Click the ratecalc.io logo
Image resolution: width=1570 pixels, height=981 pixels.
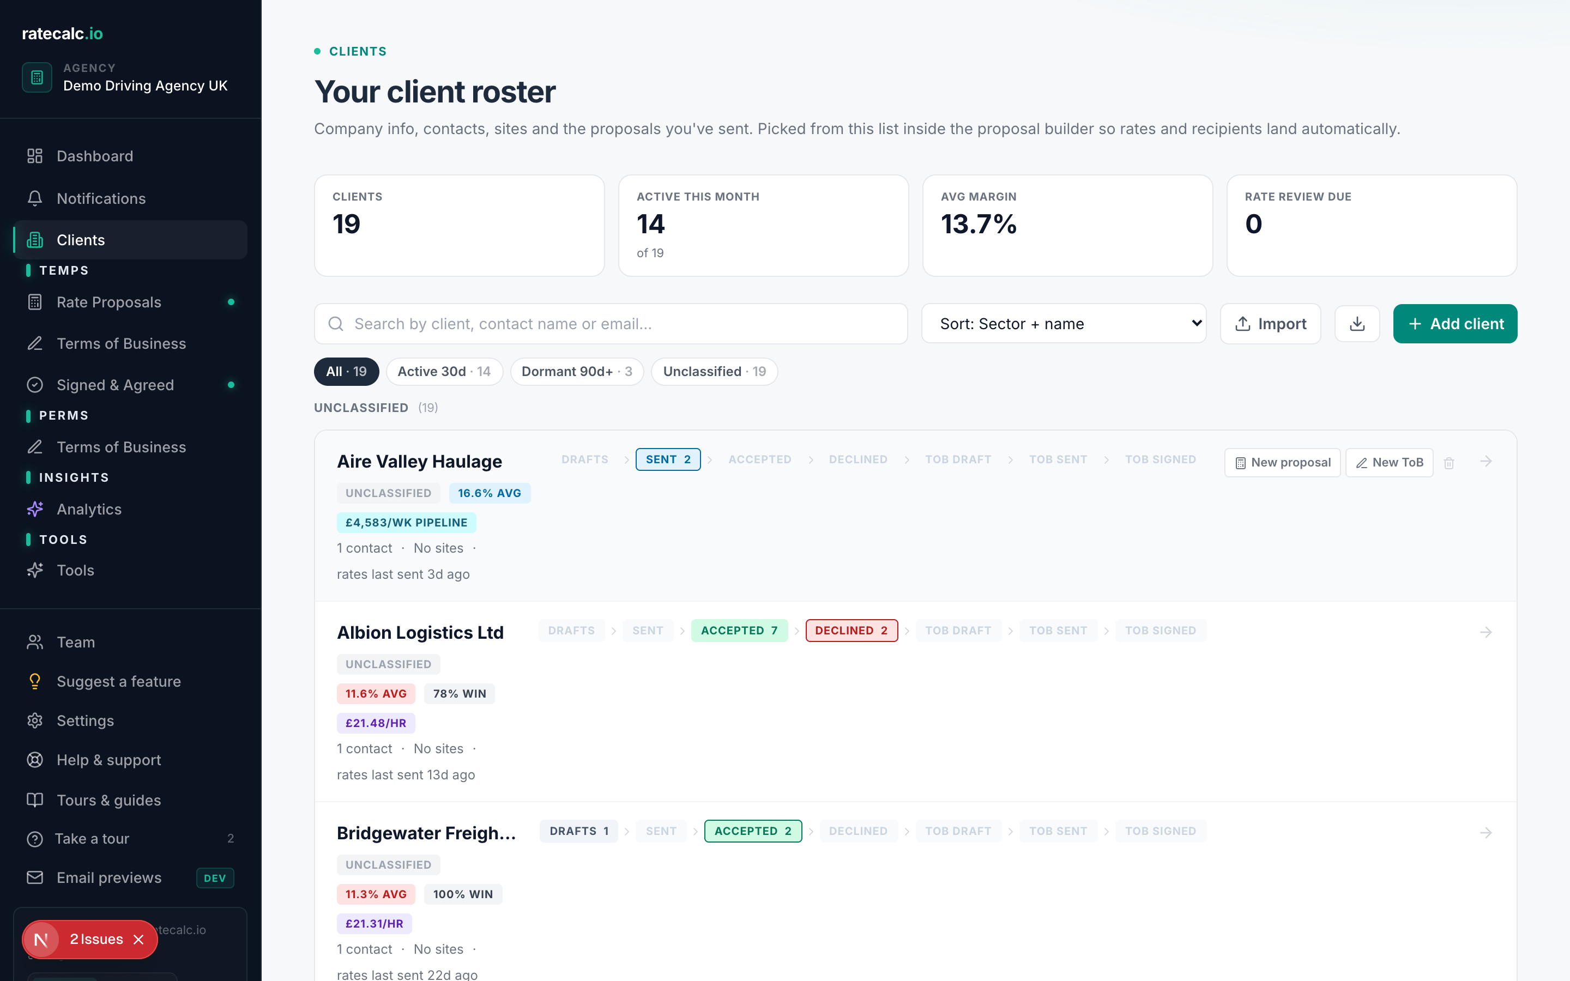[x=62, y=34]
